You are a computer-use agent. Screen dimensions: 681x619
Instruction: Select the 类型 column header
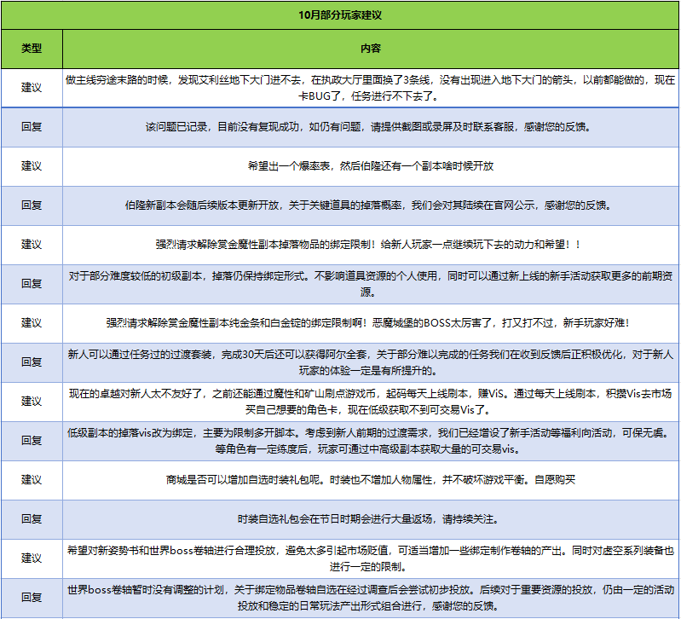click(32, 49)
